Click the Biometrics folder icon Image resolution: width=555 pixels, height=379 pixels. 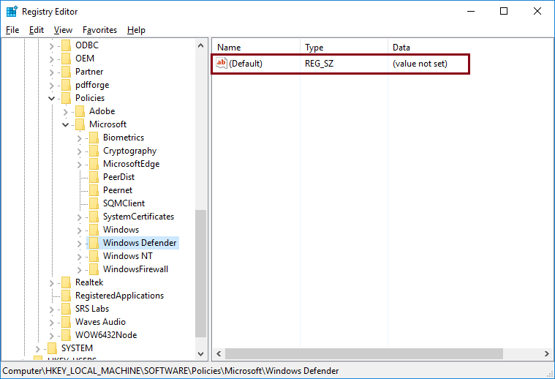click(94, 138)
